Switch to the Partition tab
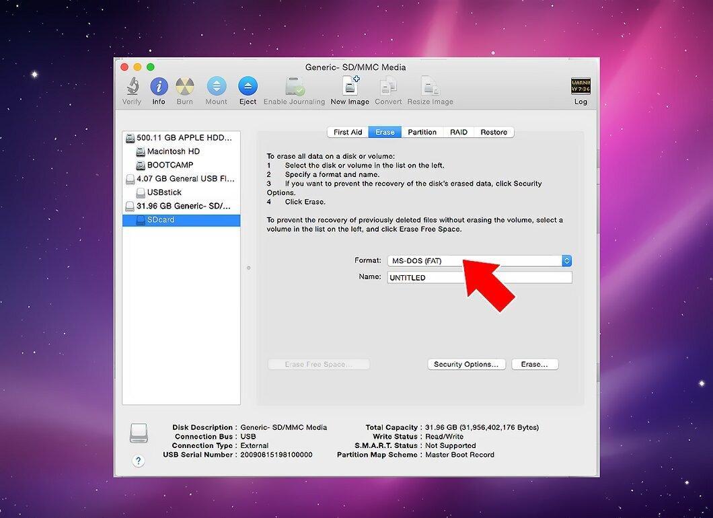The width and height of the screenshot is (713, 518). pyautogui.click(x=422, y=132)
